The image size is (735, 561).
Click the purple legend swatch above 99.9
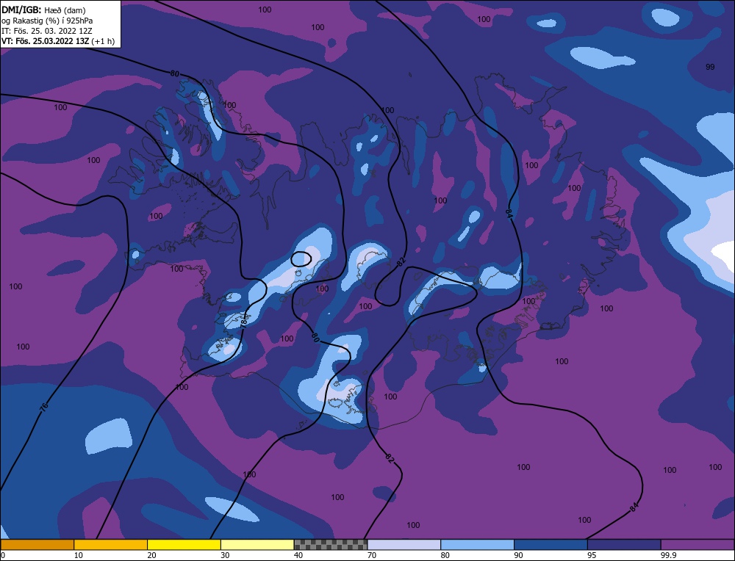(x=698, y=545)
